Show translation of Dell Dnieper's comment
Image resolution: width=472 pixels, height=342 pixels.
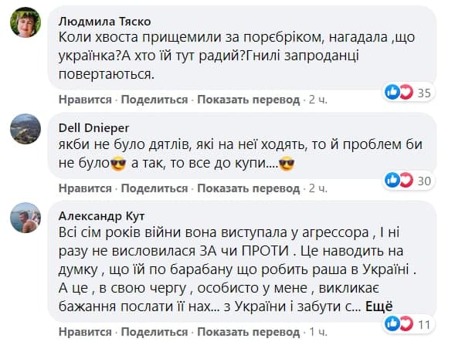point(248,188)
